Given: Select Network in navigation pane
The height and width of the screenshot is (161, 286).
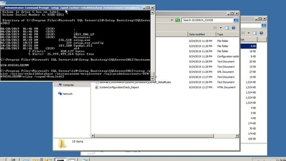Looking at the screenshot, I should (x=67, y=93).
